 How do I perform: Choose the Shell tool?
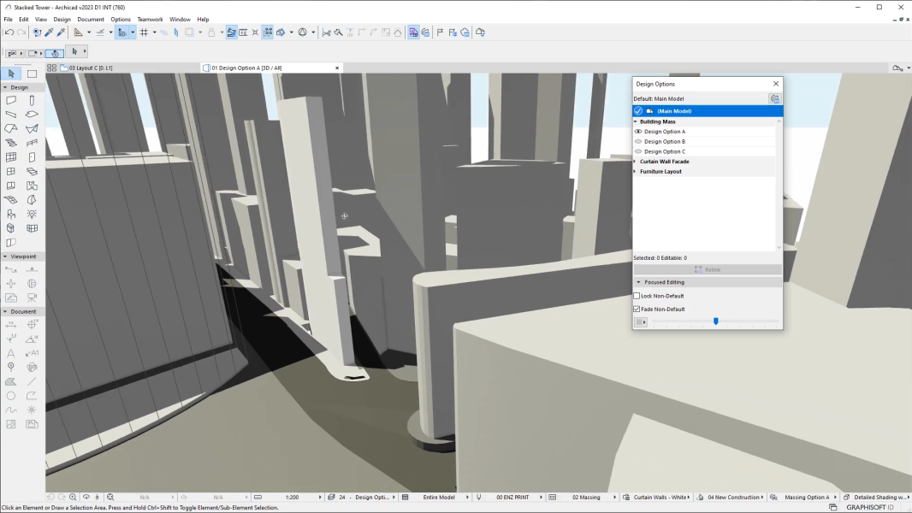coord(32,128)
